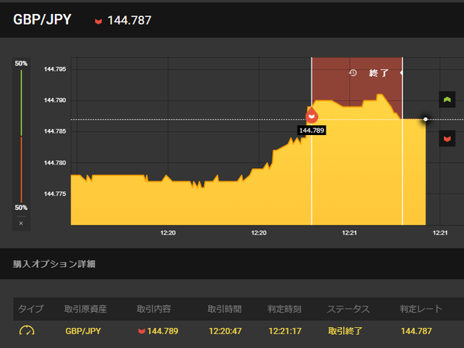The height and width of the screenshot is (348, 464).
Task: Click the 12:20:47 trade time cell
Action: 225,331
